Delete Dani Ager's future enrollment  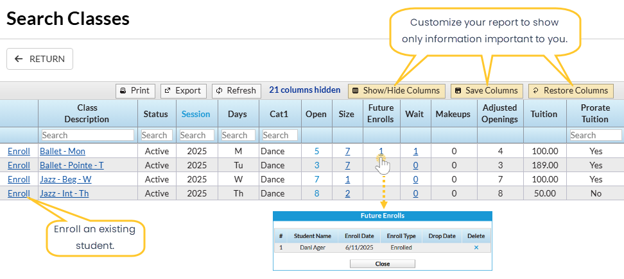[476, 247]
